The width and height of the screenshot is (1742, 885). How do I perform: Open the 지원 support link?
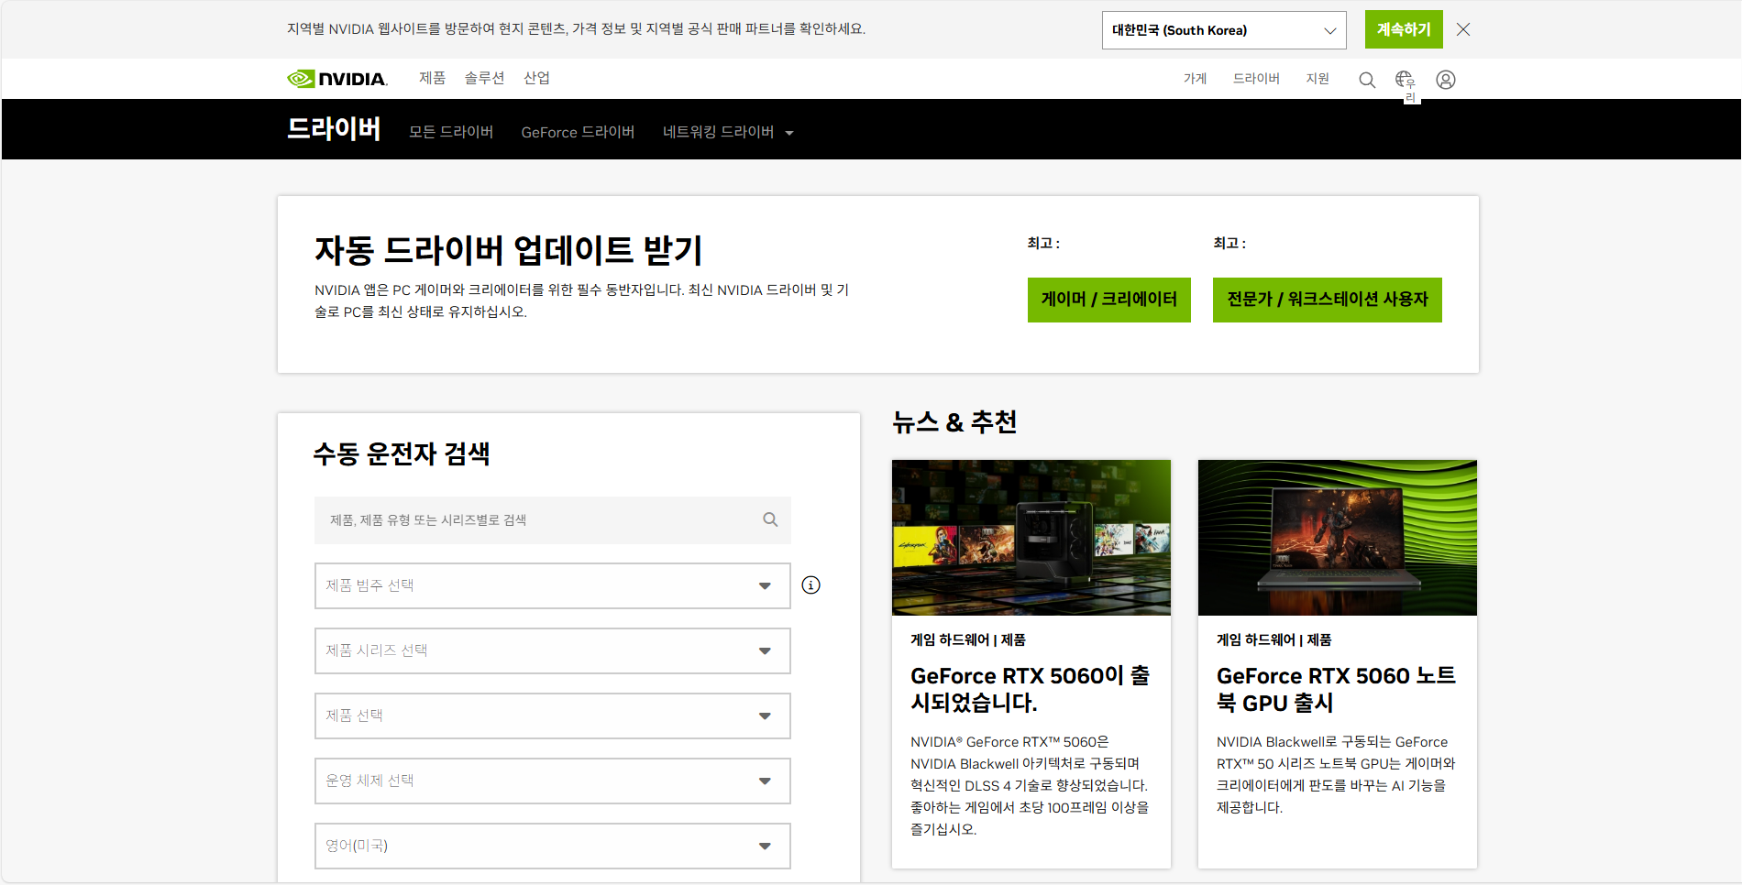(x=1318, y=79)
